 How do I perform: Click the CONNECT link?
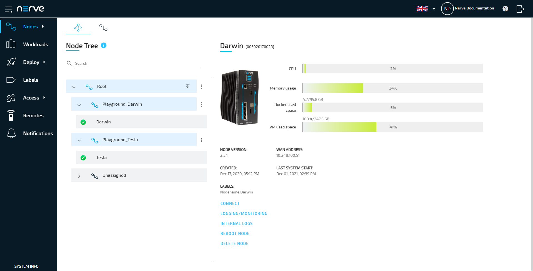tap(230, 203)
